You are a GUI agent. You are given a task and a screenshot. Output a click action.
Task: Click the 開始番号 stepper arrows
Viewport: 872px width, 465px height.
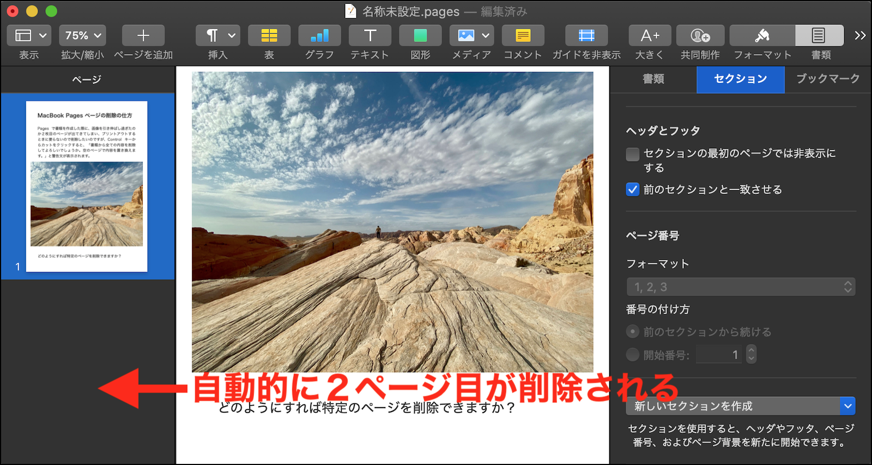751,355
